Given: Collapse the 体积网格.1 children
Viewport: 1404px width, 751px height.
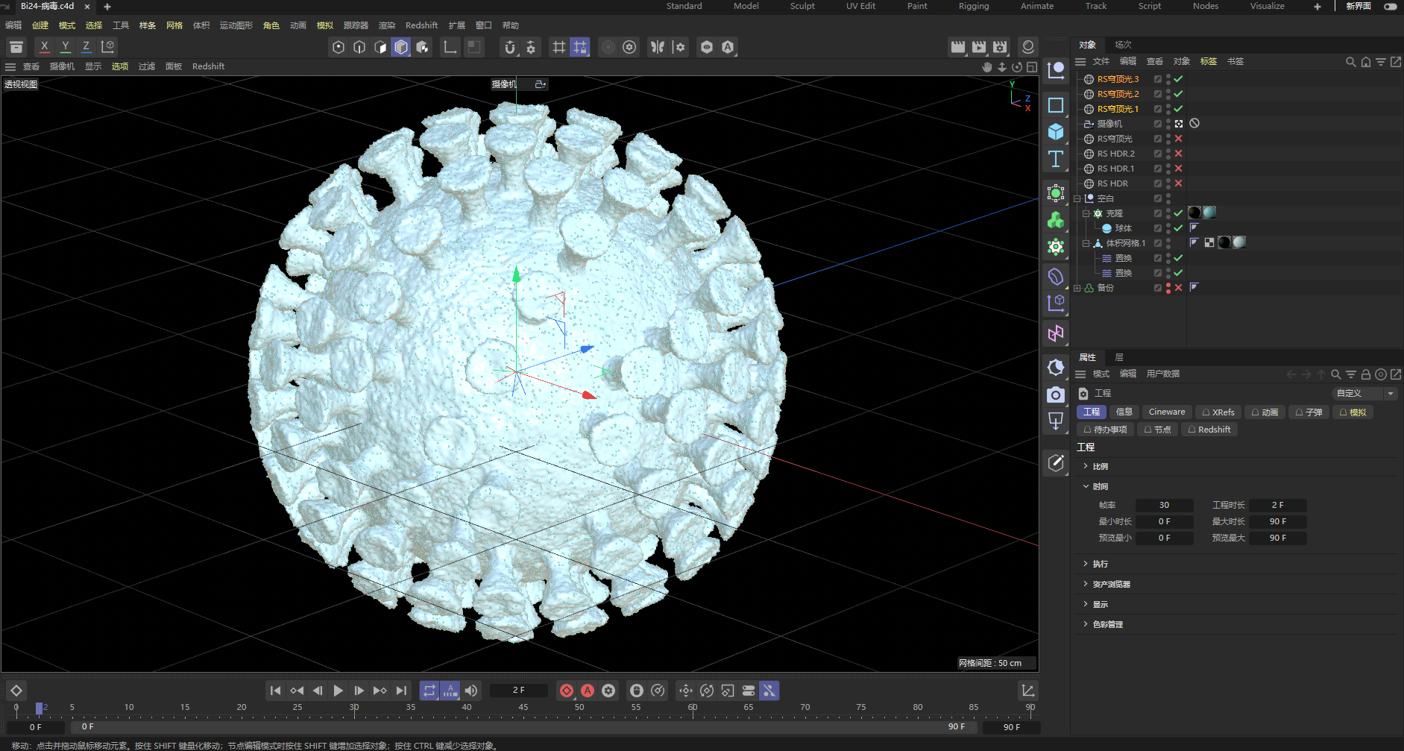Looking at the screenshot, I should click(1086, 243).
